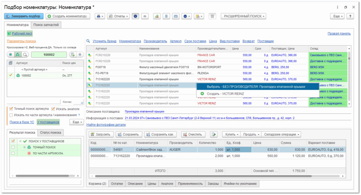Open the Купить dropdown
361x195 pixels.
click(231, 134)
